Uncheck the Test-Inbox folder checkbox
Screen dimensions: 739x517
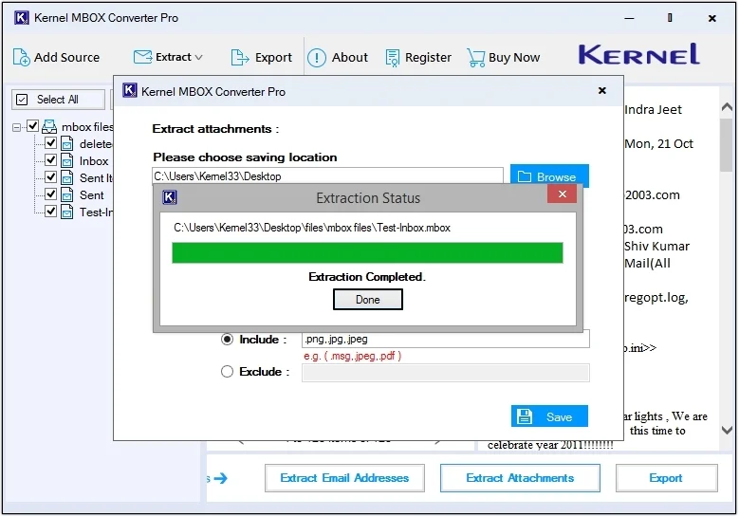click(51, 211)
